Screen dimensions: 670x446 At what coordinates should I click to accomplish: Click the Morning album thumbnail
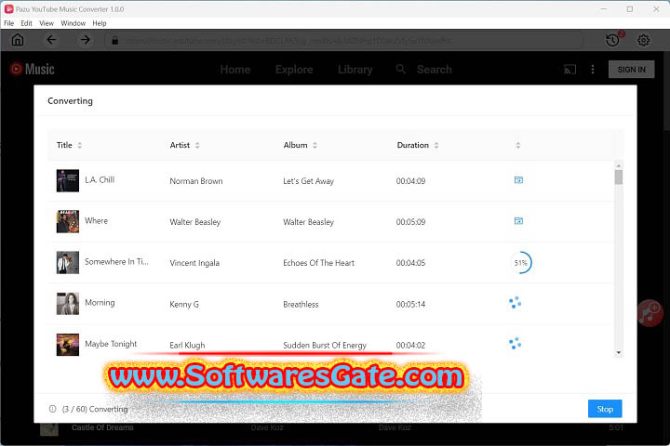pyautogui.click(x=68, y=304)
